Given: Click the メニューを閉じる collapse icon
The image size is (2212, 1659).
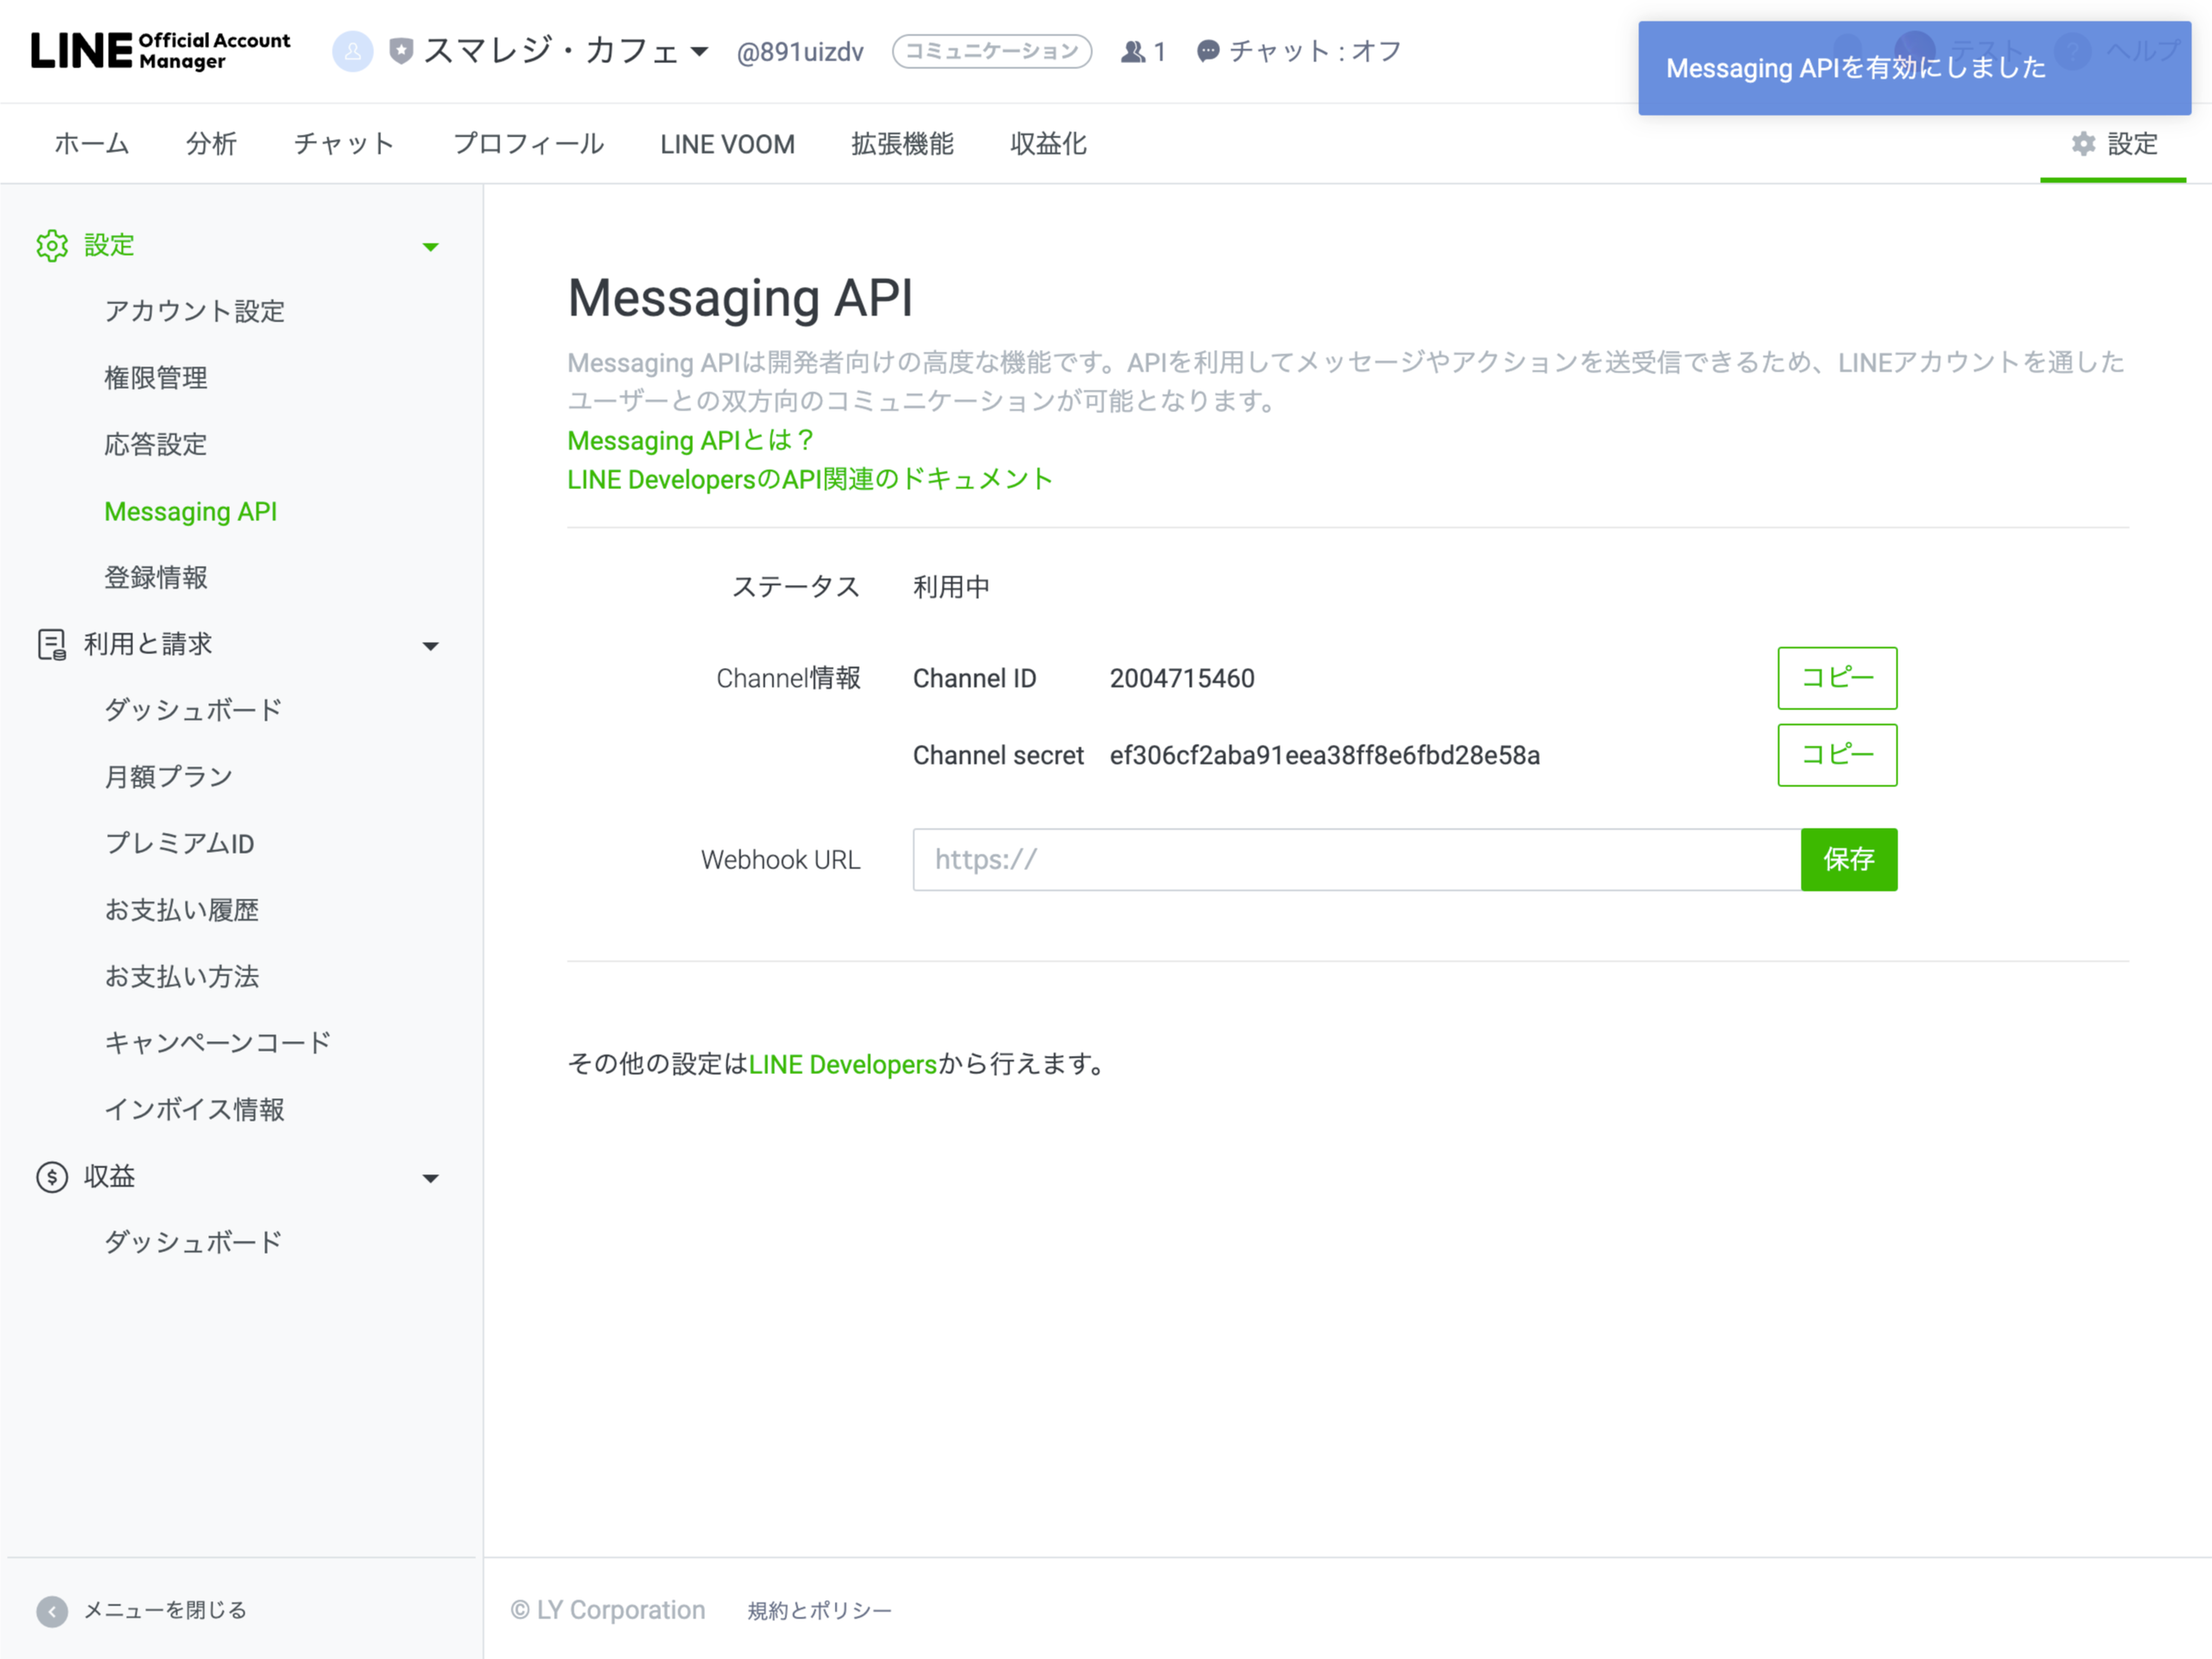Looking at the screenshot, I should (x=52, y=1611).
